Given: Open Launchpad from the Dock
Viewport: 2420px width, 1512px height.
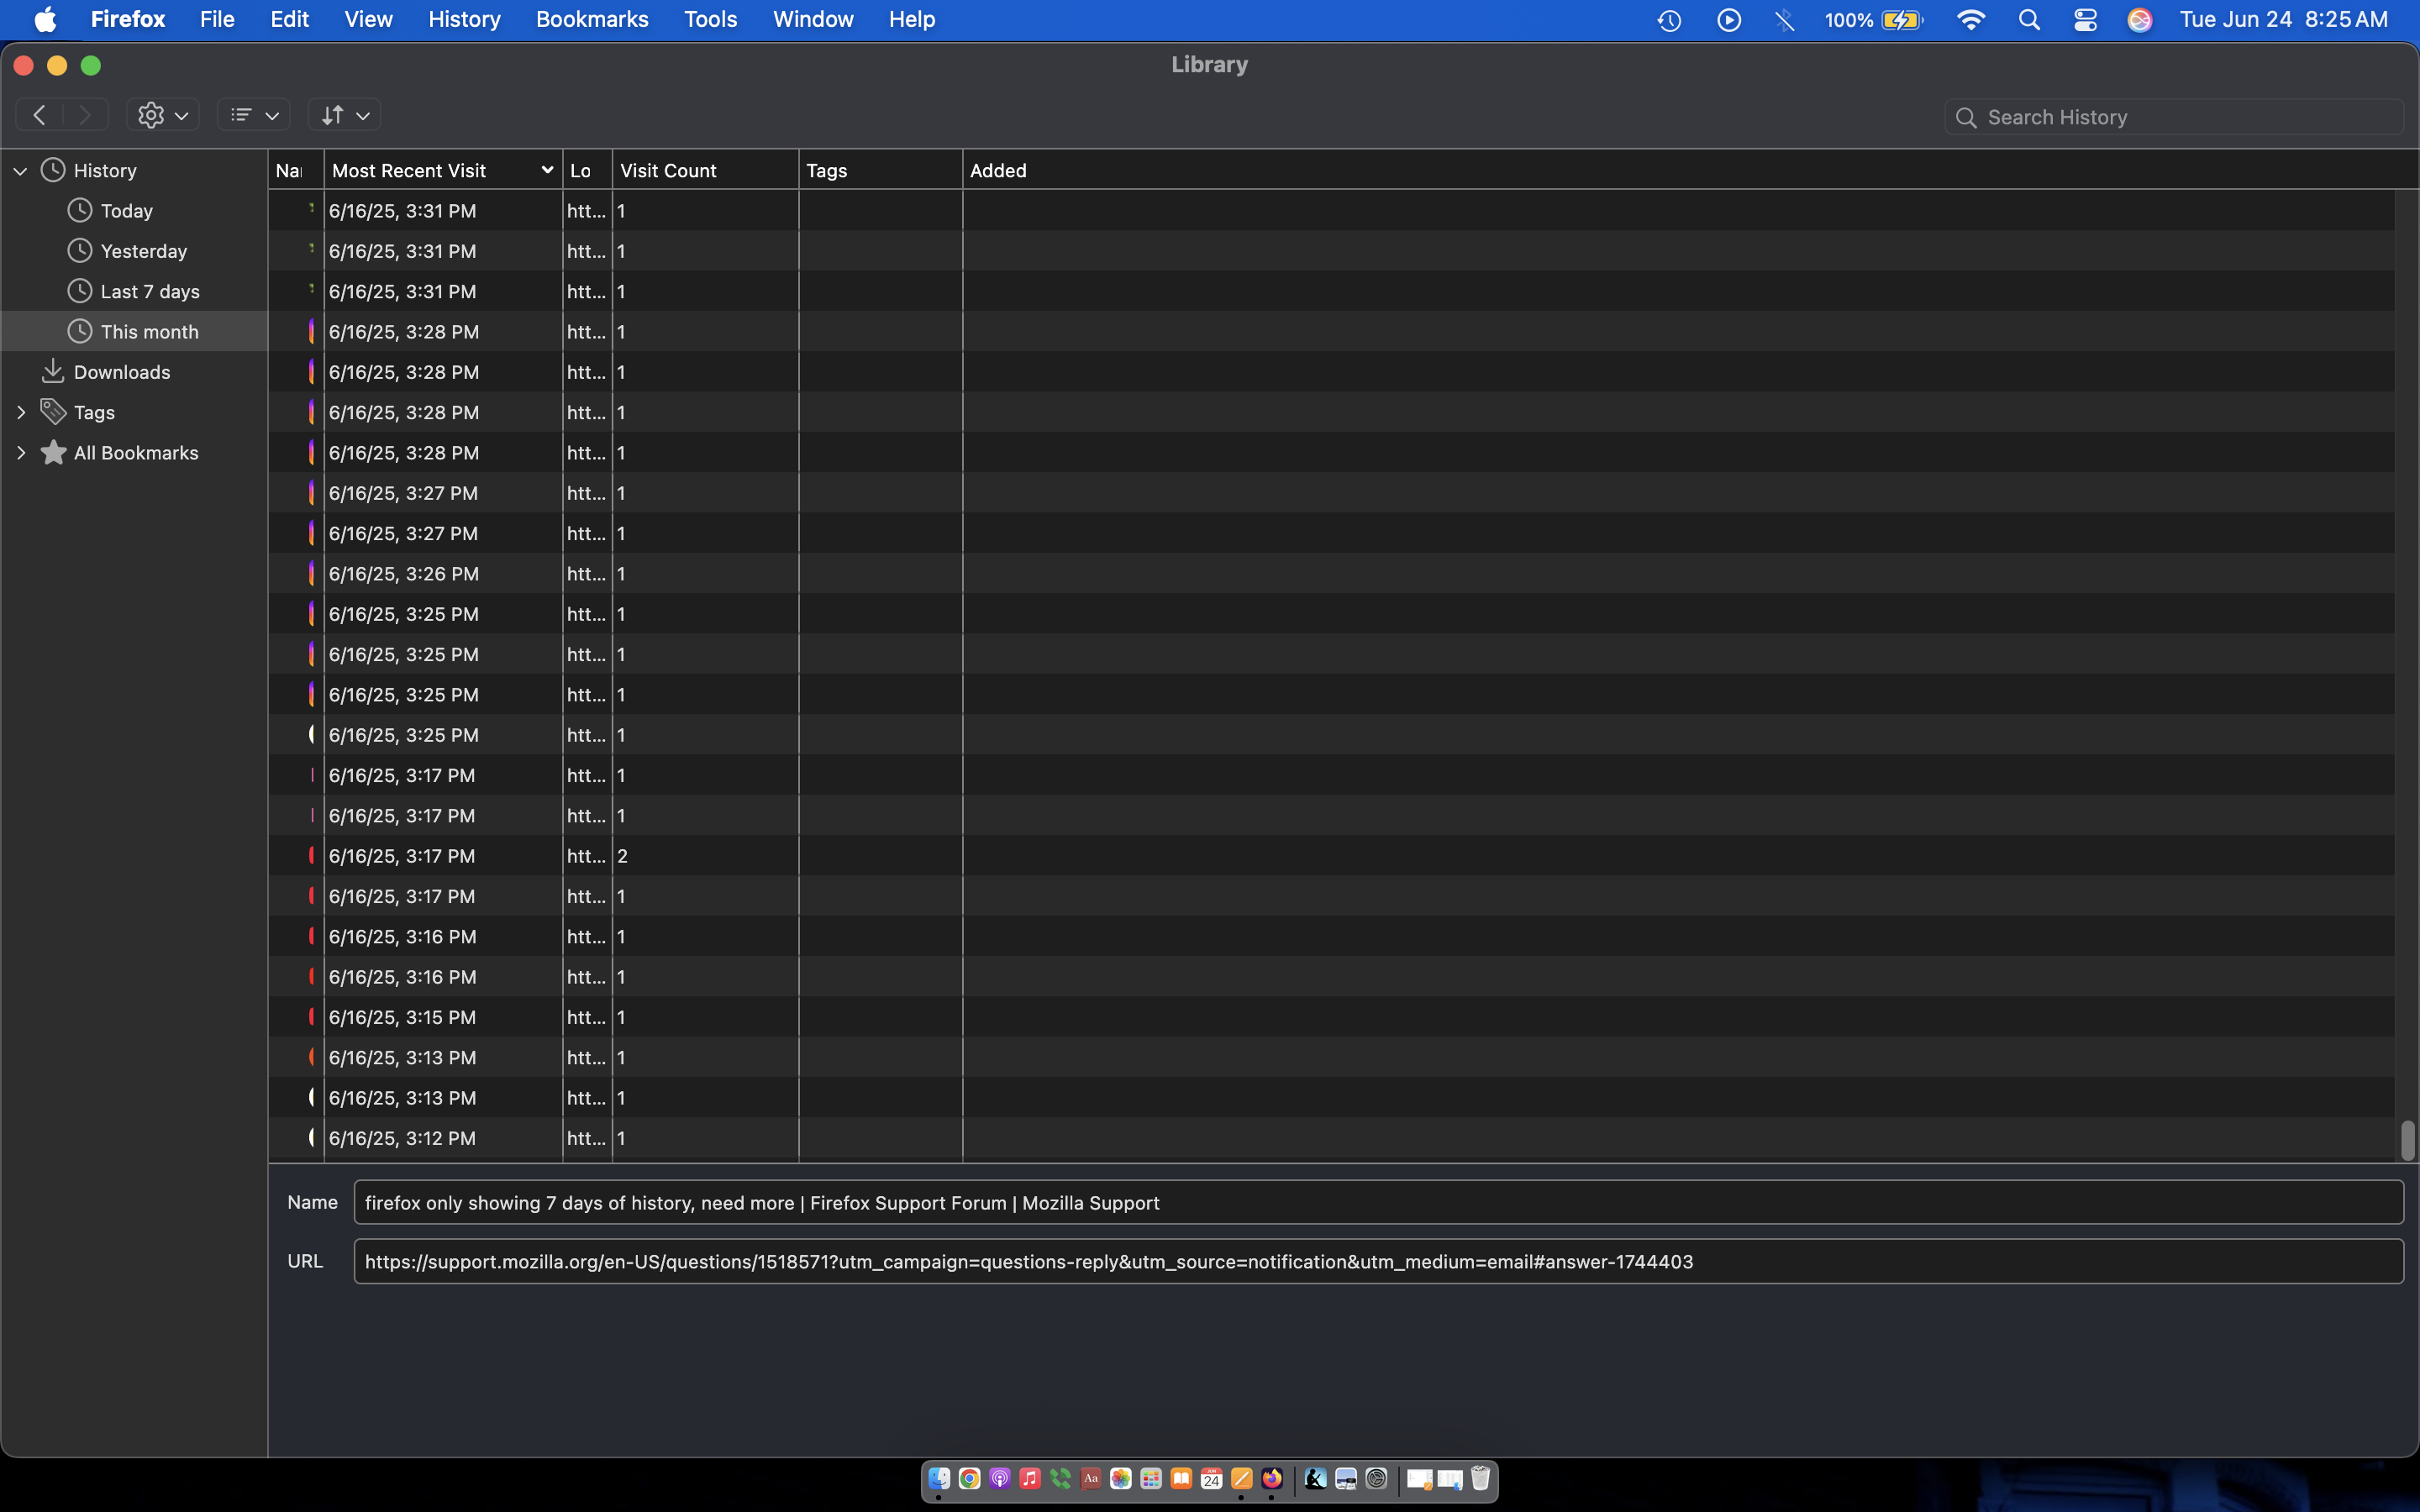Looking at the screenshot, I should [1151, 1478].
